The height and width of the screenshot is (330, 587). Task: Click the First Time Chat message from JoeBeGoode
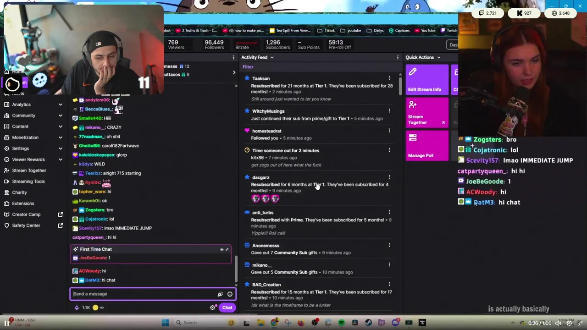(x=150, y=254)
